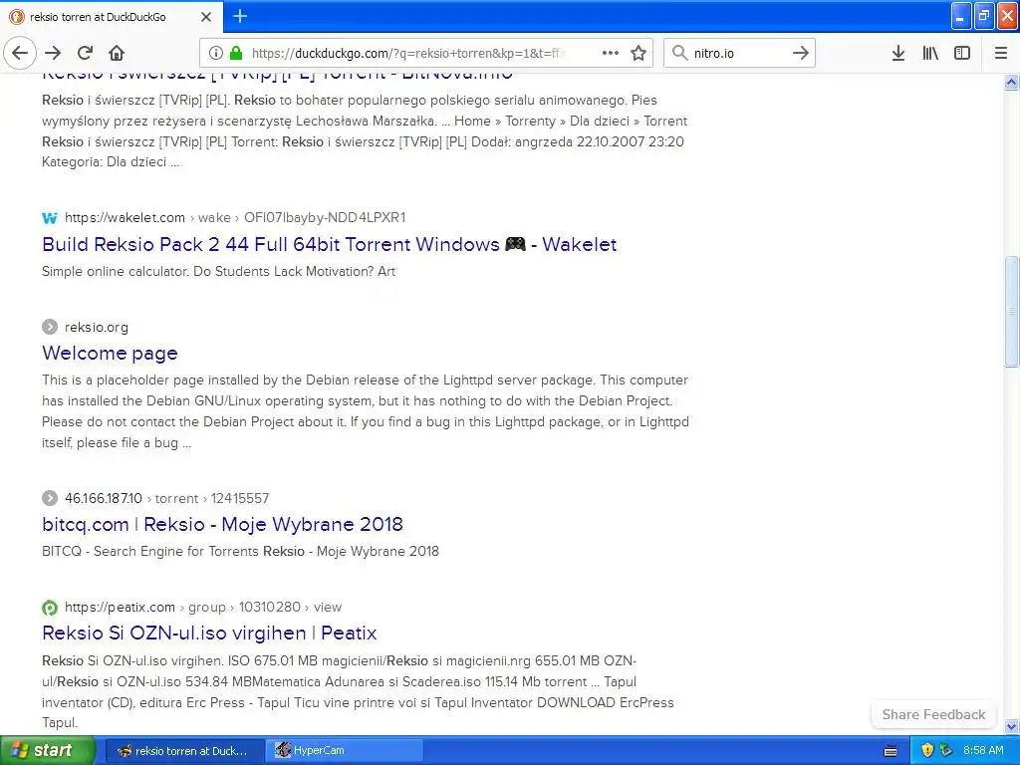Click the Share Feedback button
Viewport: 1020px width, 765px height.
coord(933,714)
